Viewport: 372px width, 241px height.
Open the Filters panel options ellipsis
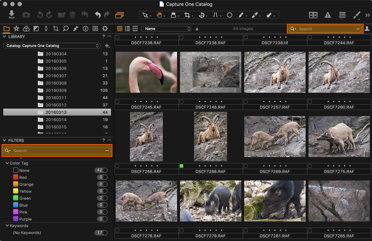109,140
